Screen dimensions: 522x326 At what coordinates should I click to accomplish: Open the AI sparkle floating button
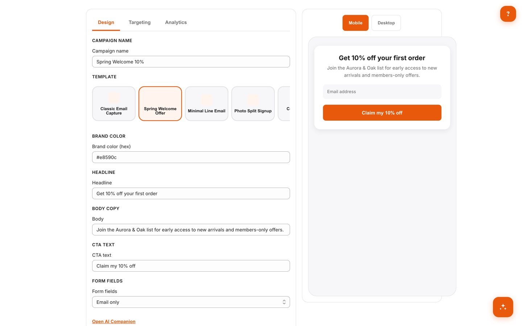pos(503,307)
